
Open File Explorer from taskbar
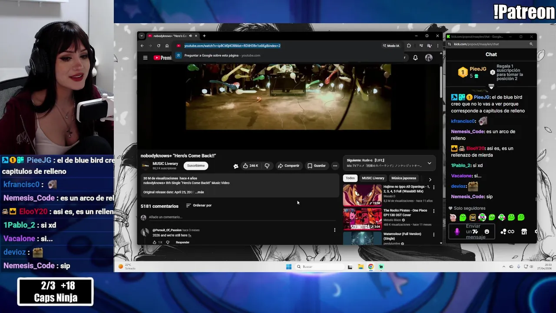(361, 266)
